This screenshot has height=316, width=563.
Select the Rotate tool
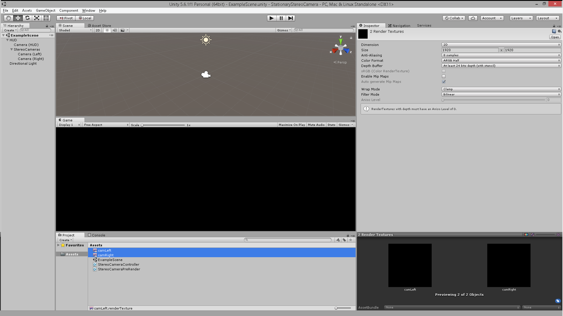27,18
